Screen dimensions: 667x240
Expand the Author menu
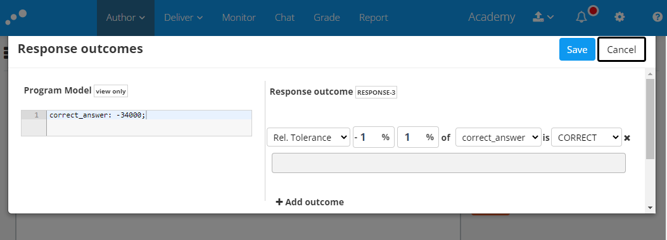coord(125,18)
